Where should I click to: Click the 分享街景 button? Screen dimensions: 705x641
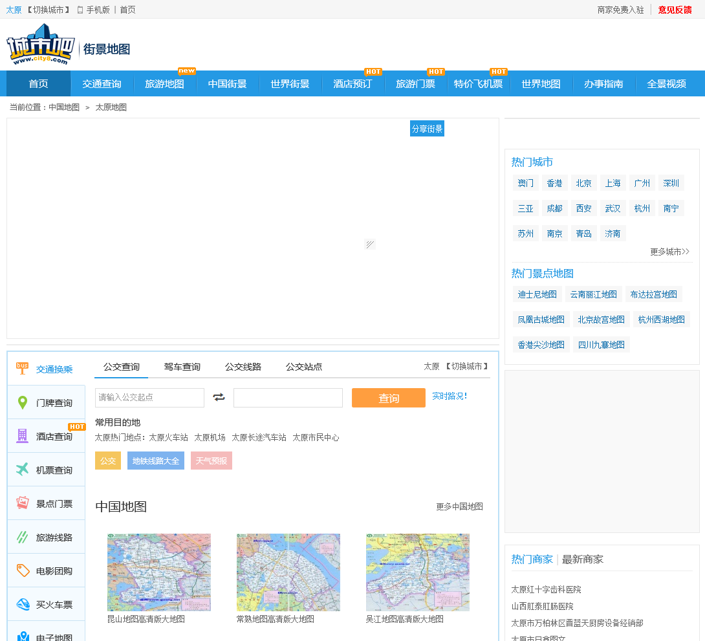(x=427, y=129)
